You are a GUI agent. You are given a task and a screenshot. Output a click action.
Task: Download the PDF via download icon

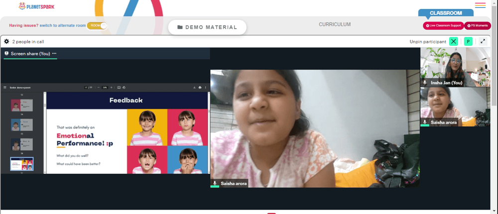194,87
